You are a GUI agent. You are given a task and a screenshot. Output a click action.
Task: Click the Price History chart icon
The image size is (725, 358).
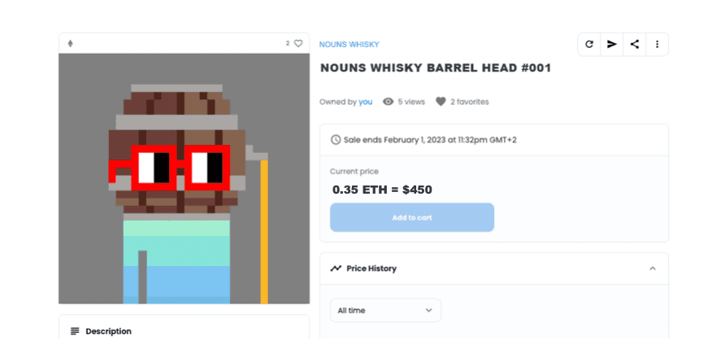(x=336, y=268)
